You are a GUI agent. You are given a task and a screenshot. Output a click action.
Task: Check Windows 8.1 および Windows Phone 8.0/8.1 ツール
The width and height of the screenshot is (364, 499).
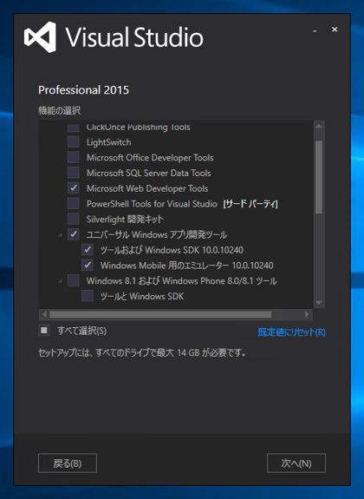pyautogui.click(x=74, y=280)
